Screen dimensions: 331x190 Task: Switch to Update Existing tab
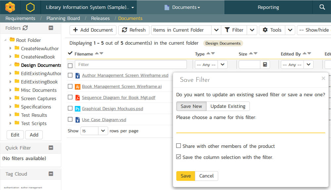click(228, 106)
